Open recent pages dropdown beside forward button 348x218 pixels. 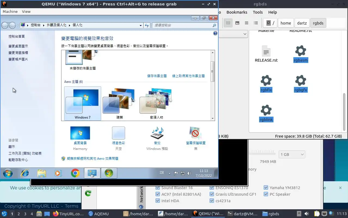pos(18,25)
